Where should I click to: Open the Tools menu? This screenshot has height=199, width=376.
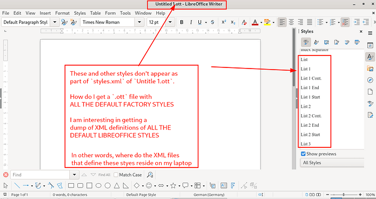[x=125, y=13]
